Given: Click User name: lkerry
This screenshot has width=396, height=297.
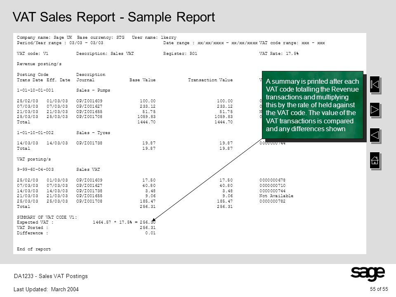Looking at the screenshot, I should pyautogui.click(x=154, y=38).
